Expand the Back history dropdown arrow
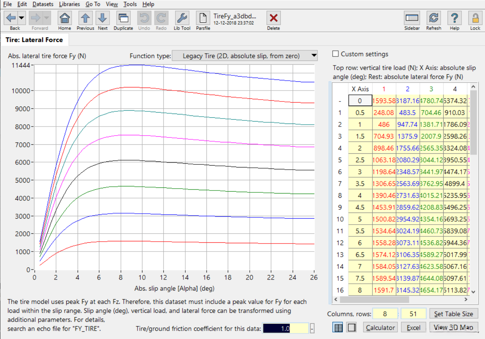The image size is (485, 339). coord(22,18)
